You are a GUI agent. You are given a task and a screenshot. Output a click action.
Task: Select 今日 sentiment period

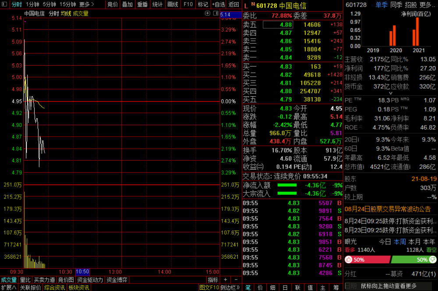point(385,242)
